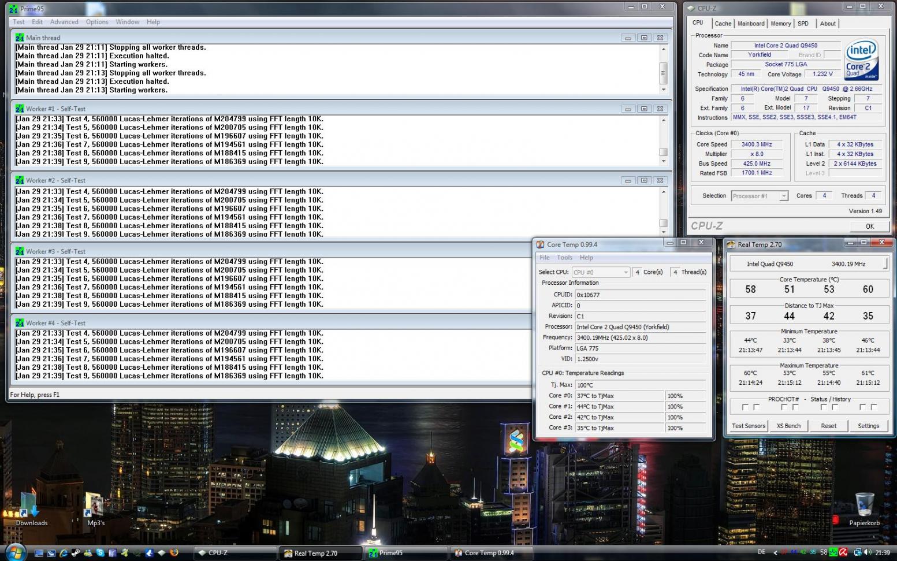Image resolution: width=897 pixels, height=561 pixels.
Task: Launch Skype from quick launch
Action: click(100, 553)
